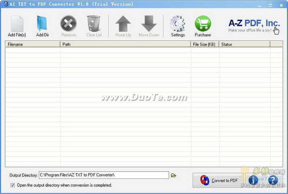This screenshot has width=288, height=194.
Task: Click the Move Down arrow icon
Action: tap(149, 24)
